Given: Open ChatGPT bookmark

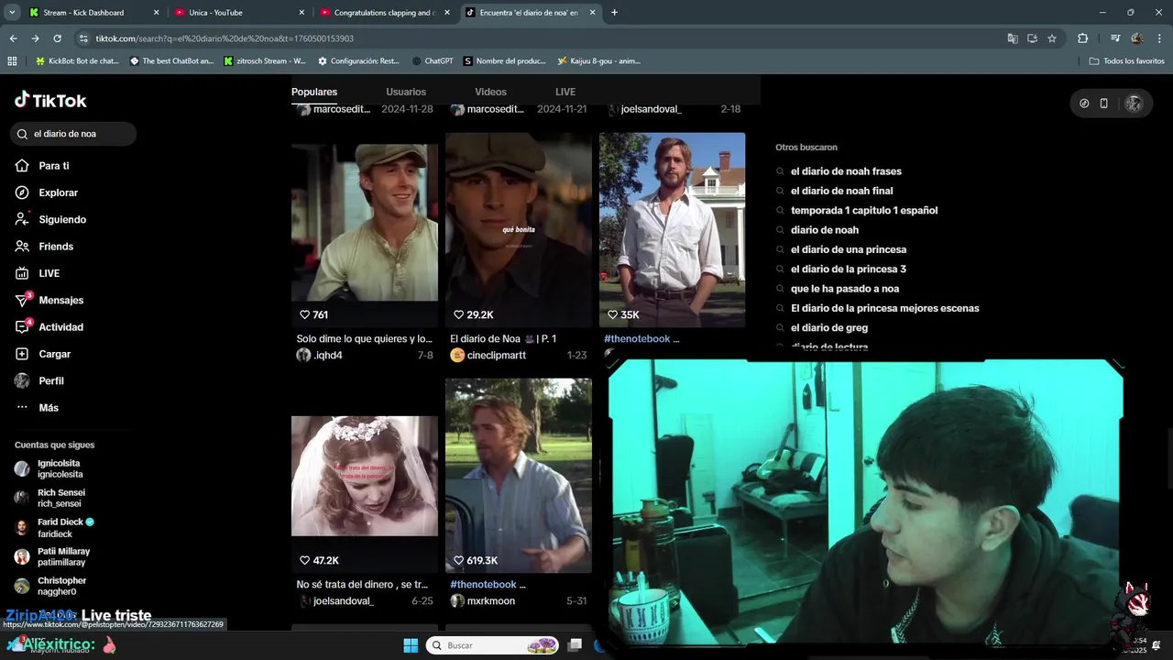Looking at the screenshot, I should (x=432, y=61).
